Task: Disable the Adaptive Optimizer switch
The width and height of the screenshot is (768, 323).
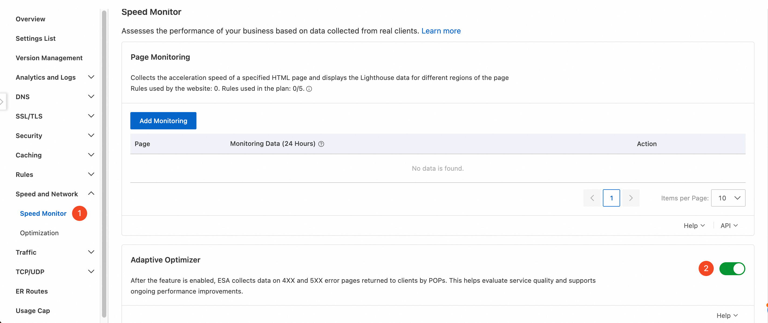Action: [732, 268]
